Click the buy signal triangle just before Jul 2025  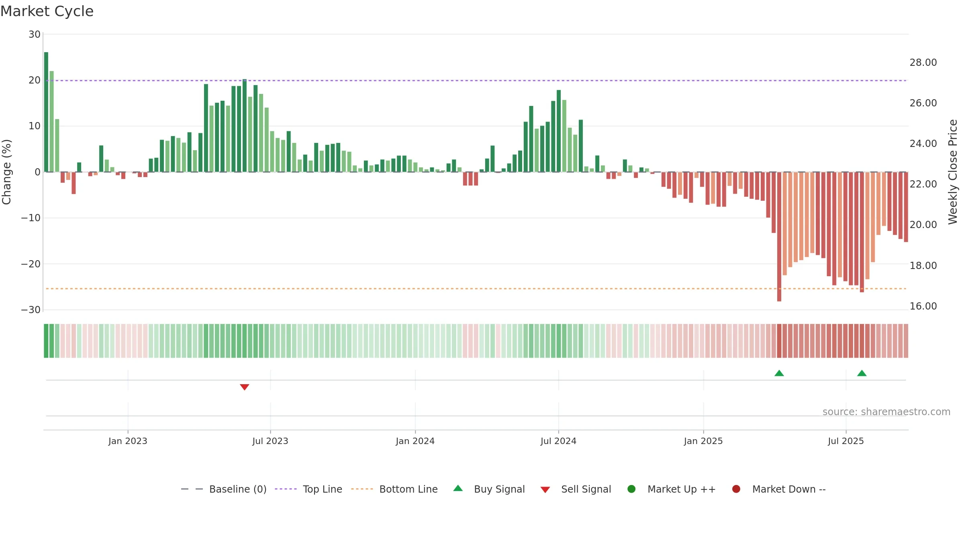pyautogui.click(x=779, y=373)
